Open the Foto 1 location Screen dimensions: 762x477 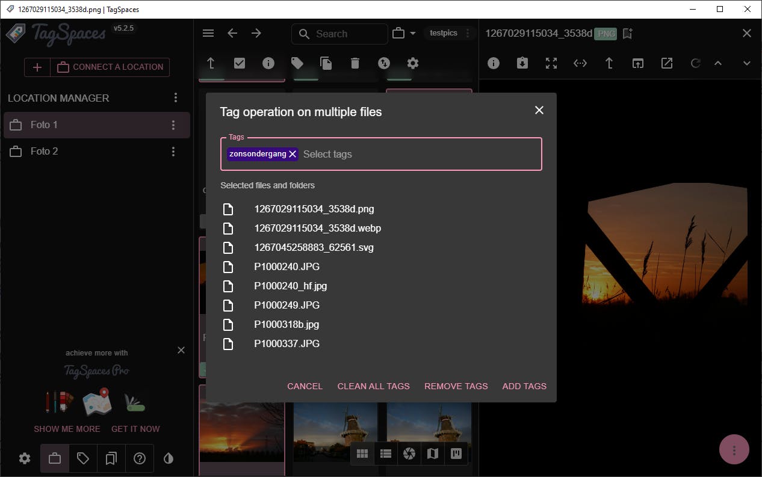click(x=45, y=125)
